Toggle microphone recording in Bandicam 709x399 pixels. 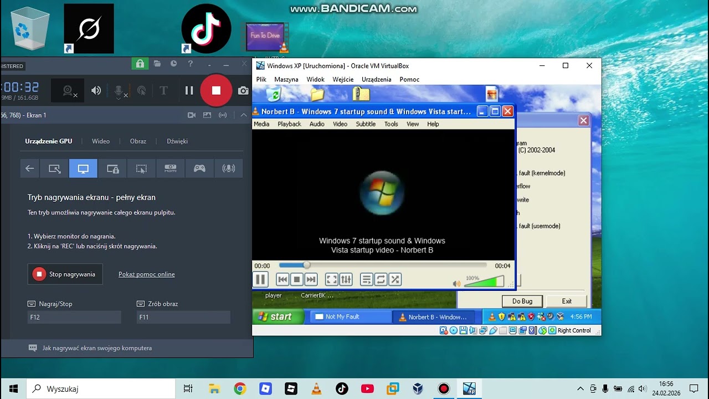[119, 91]
